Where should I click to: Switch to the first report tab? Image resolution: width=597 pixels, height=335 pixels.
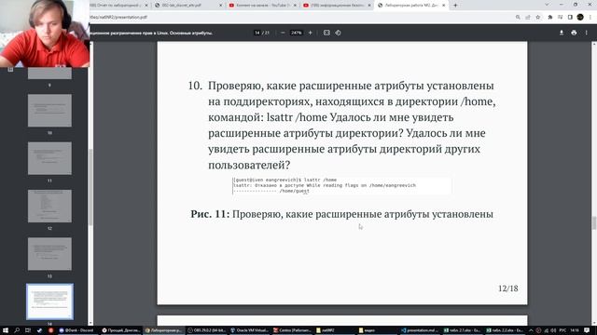pos(118,6)
